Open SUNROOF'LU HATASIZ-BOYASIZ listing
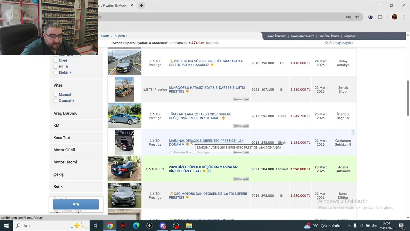Viewport: 410px width, 231px height. (207, 90)
